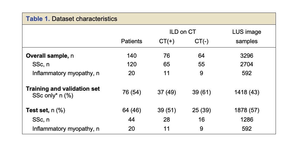Select the "Patients" column header
The image size is (298, 146).
pos(132,41)
